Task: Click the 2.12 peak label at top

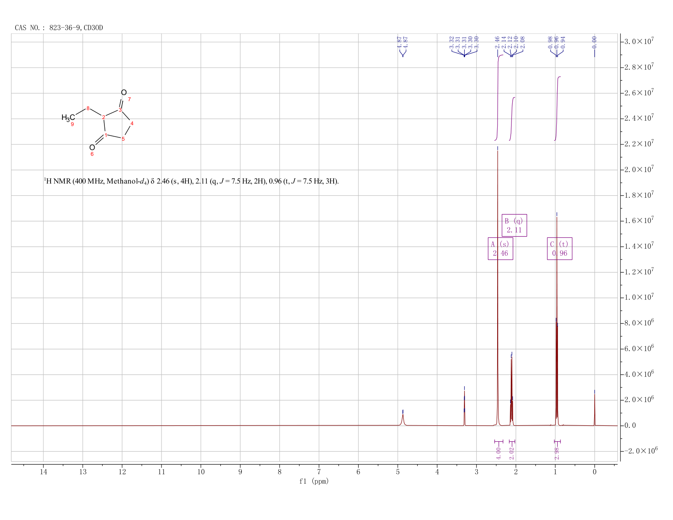Action: pyautogui.click(x=510, y=42)
